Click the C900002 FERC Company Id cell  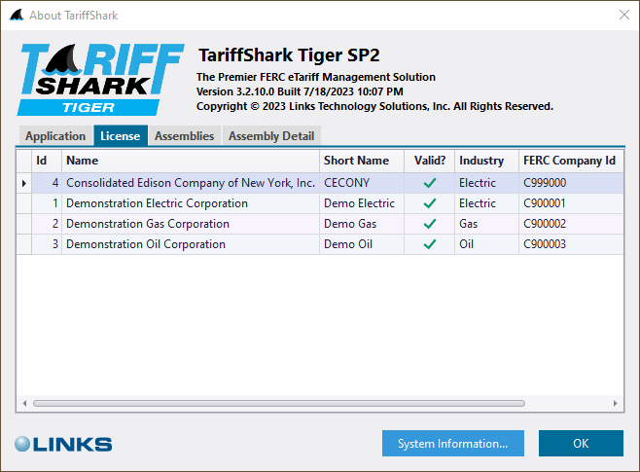tap(571, 224)
